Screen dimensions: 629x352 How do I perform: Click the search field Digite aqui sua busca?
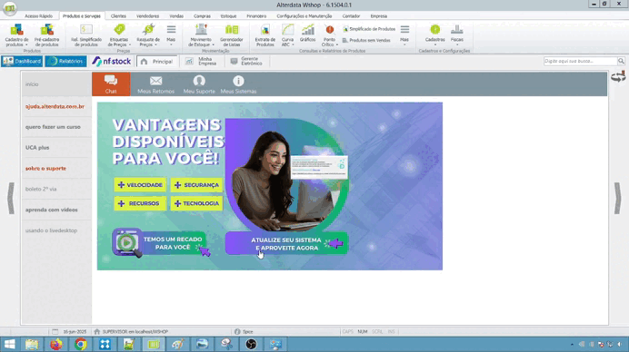pos(580,62)
